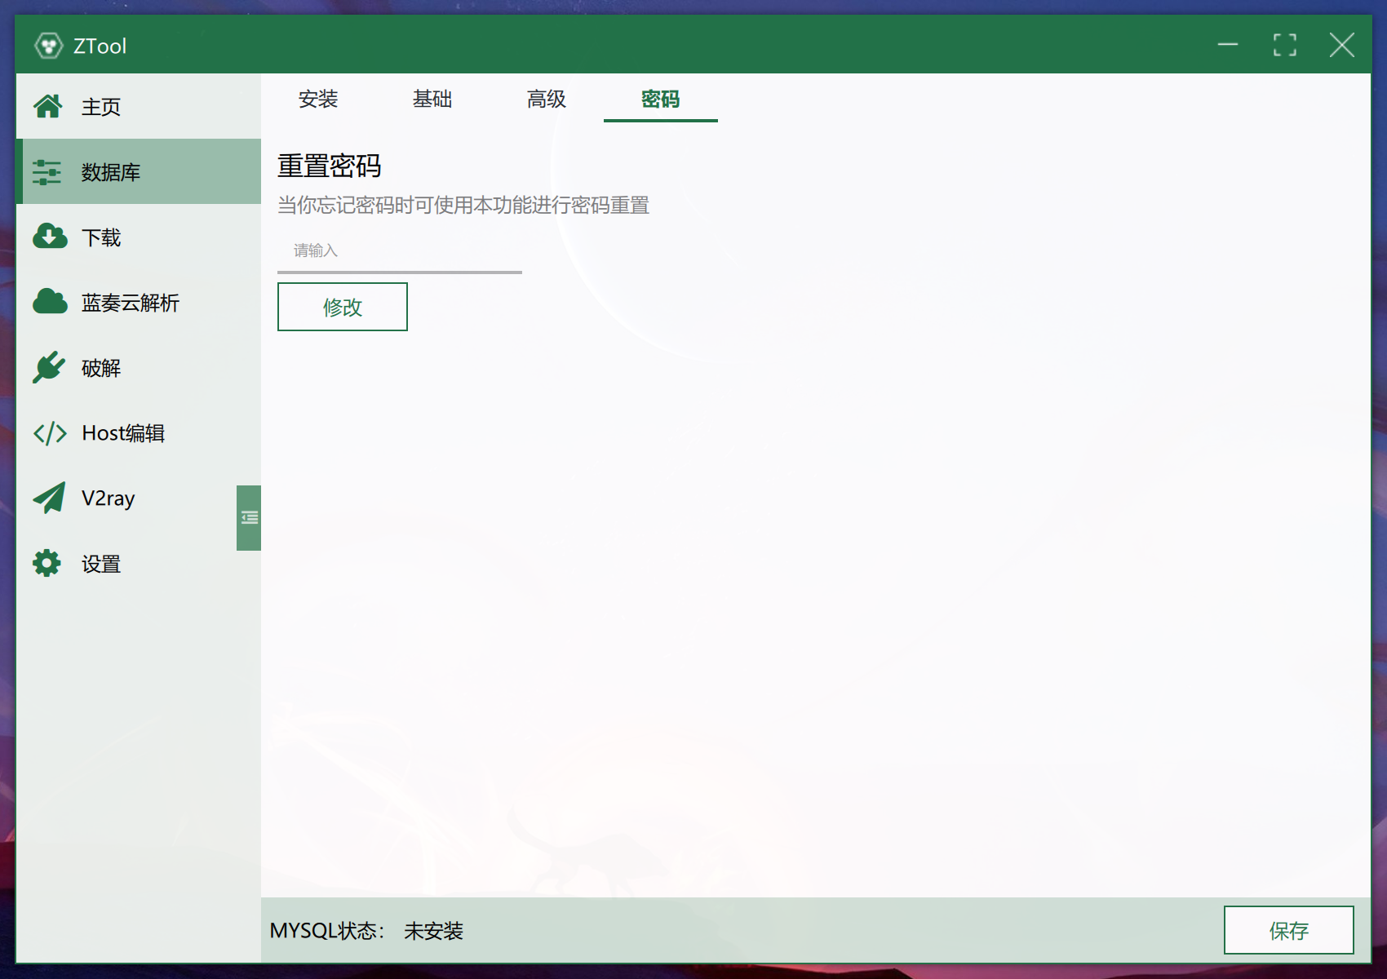Click the 保存 button
Screen dimensions: 1387x979
pyautogui.click(x=1289, y=930)
